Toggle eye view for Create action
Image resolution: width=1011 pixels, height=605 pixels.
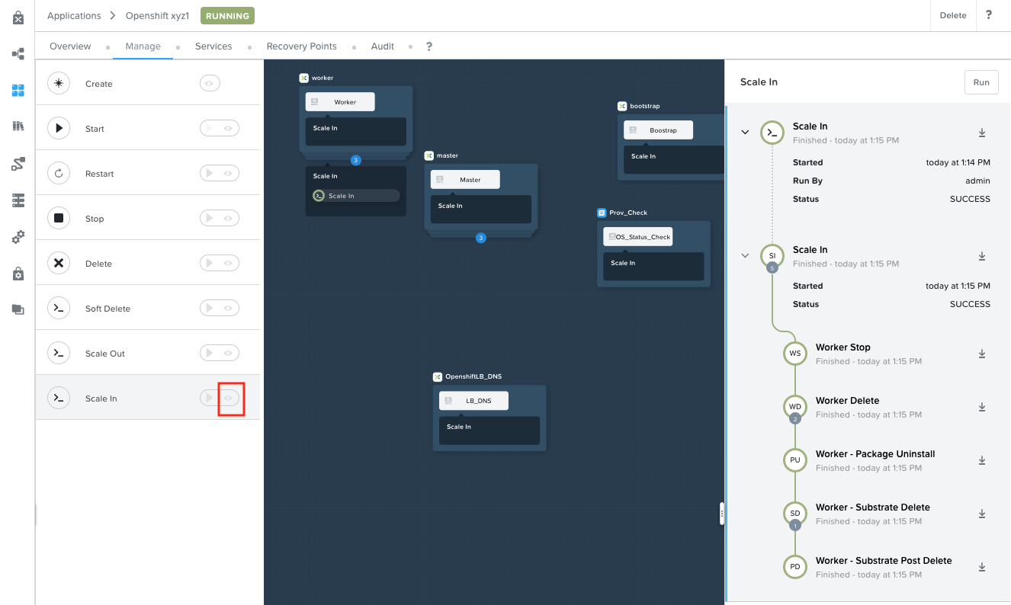pos(210,84)
